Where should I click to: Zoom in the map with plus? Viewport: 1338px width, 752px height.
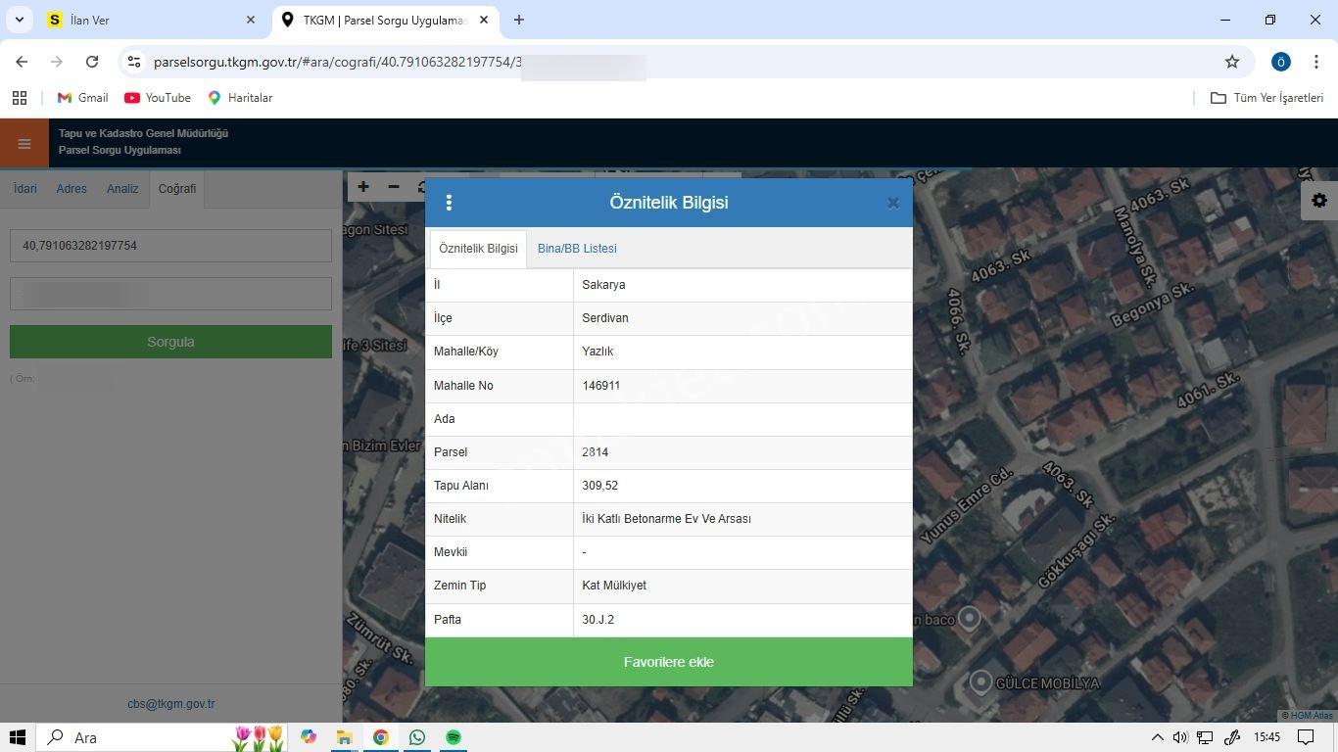click(x=363, y=187)
